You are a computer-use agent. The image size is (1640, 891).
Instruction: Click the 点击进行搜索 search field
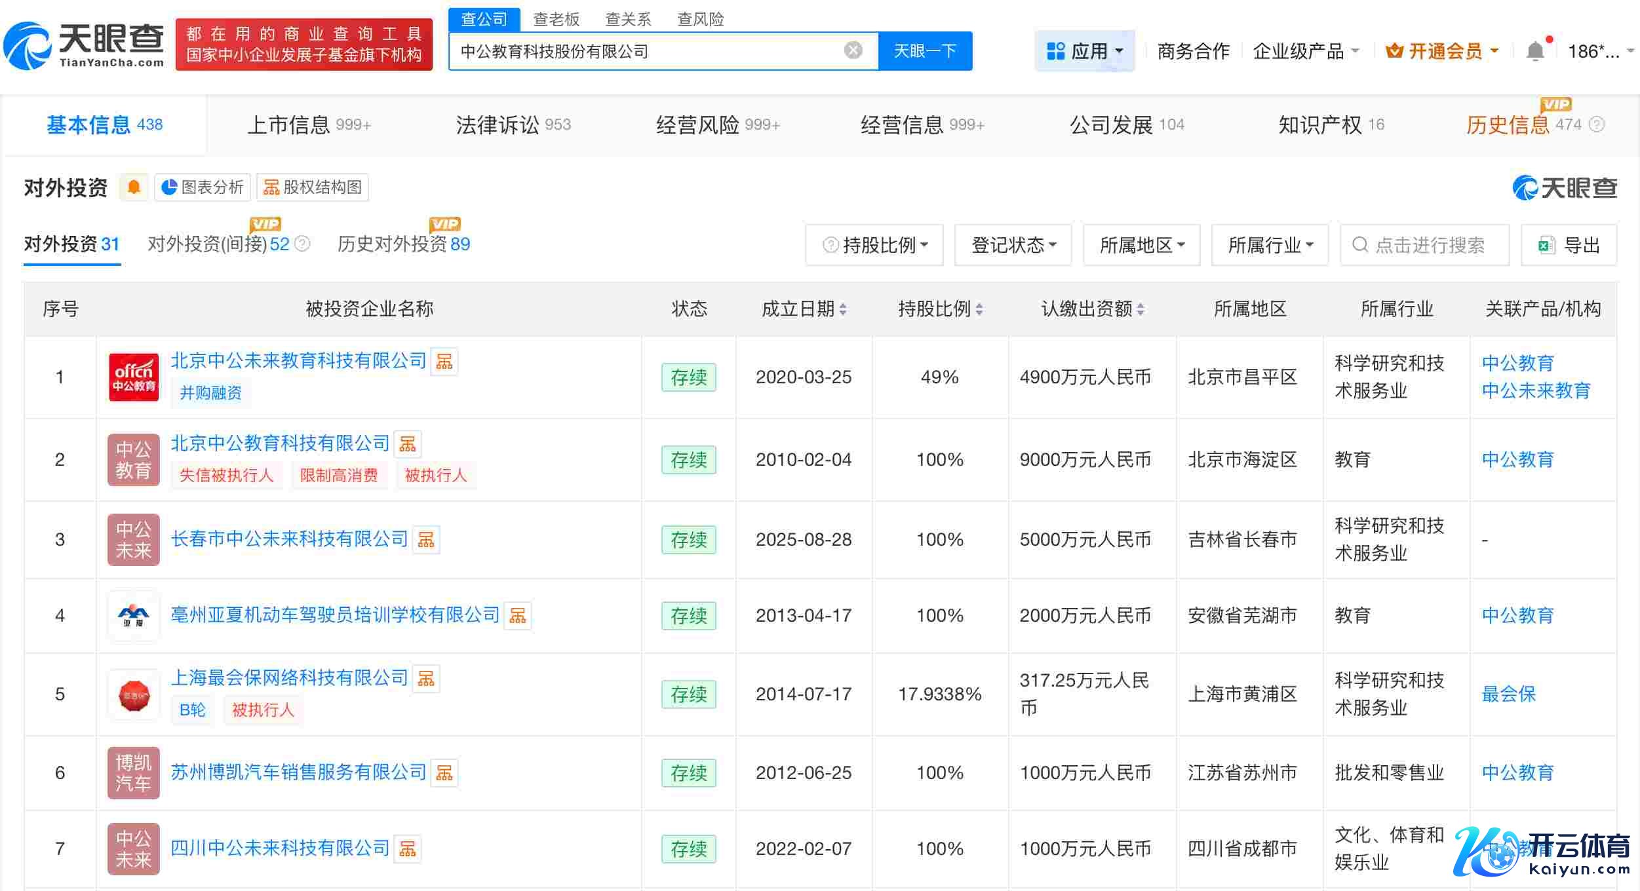coord(1429,245)
